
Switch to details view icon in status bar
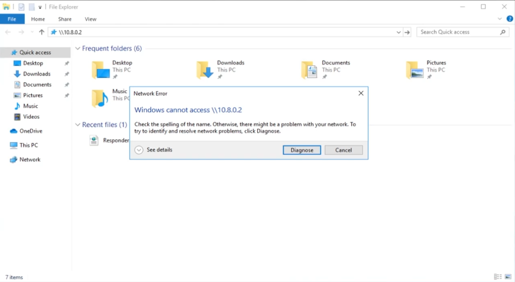(x=498, y=277)
